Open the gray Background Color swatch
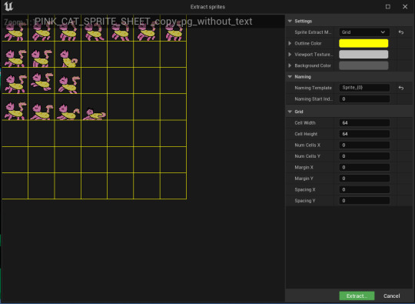 pos(364,65)
